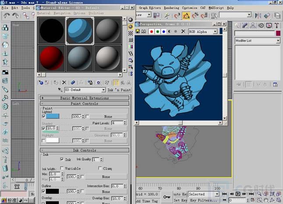
Task: Toggle the Shaded paint checkbox
Action: coord(43,128)
